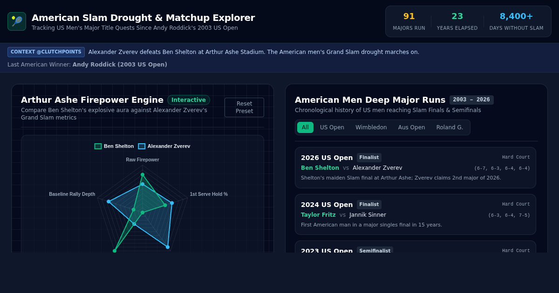The width and height of the screenshot is (559, 293).
Task: Switch to the Wimbledon filter tab
Action: point(371,127)
